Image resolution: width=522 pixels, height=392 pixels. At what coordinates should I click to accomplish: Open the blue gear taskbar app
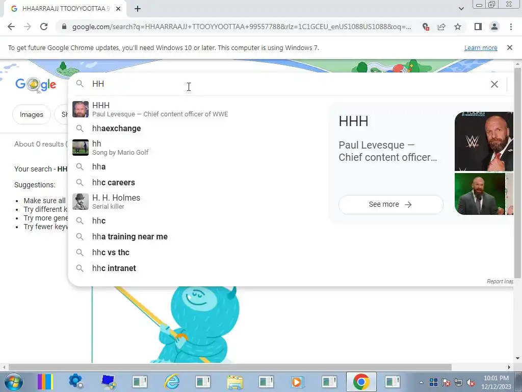pyautogui.click(x=76, y=382)
